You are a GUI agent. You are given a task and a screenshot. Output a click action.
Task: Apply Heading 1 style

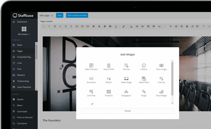[77, 27]
